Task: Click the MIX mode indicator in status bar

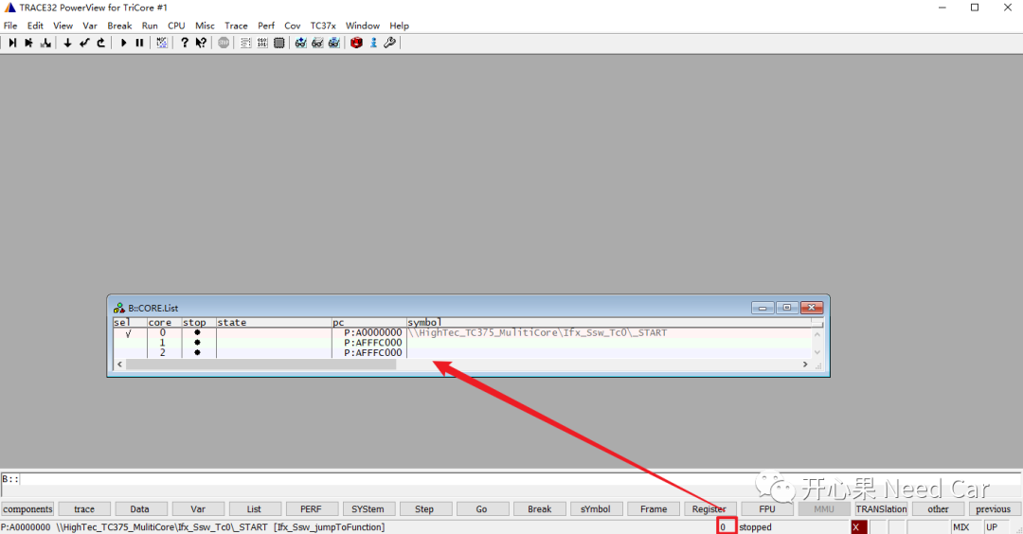Action: [960, 527]
